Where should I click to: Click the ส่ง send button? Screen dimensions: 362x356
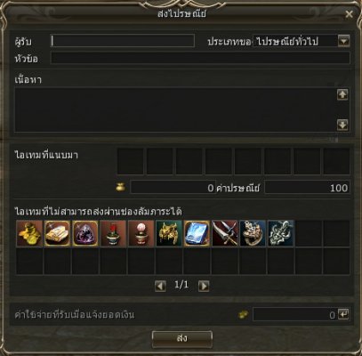[182, 339]
